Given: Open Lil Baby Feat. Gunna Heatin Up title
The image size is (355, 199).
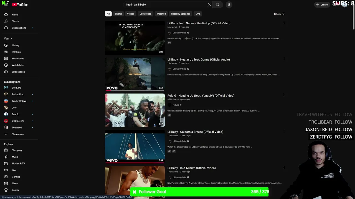Looking at the screenshot, I should (x=199, y=23).
